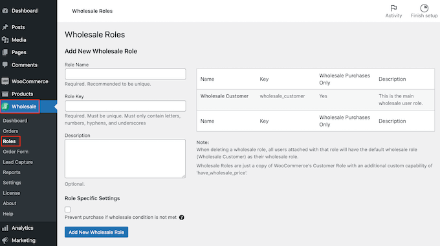Click the Posts pushpin icon
This screenshot has width=440, height=246.
pos(5,27)
